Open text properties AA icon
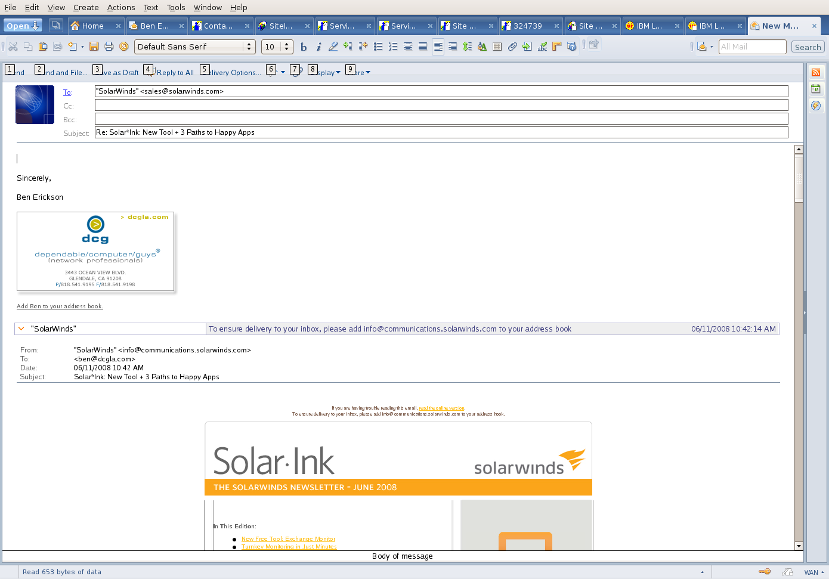The height and width of the screenshot is (579, 829). [x=482, y=47]
